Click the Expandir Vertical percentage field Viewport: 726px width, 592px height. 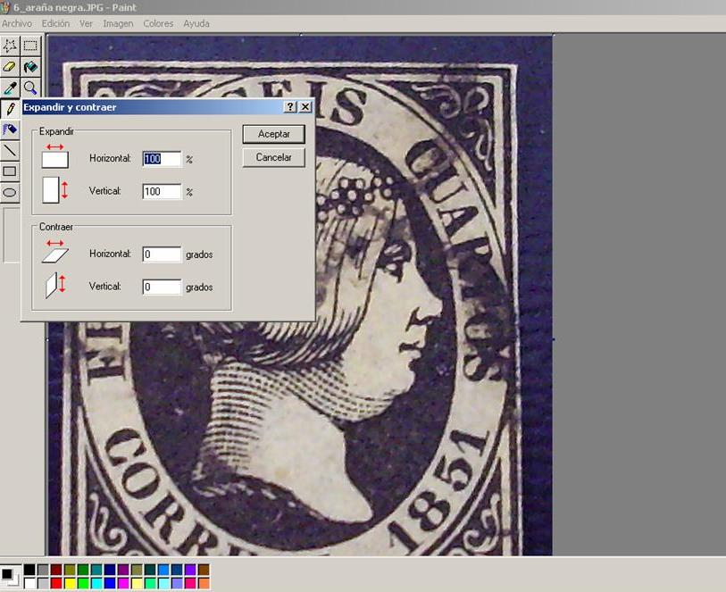coord(162,192)
